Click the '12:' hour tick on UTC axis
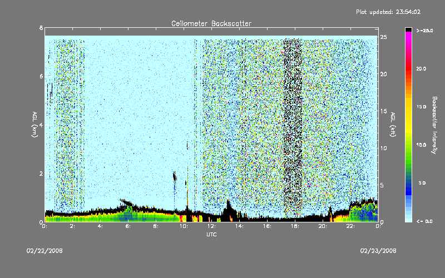 coord(211,226)
